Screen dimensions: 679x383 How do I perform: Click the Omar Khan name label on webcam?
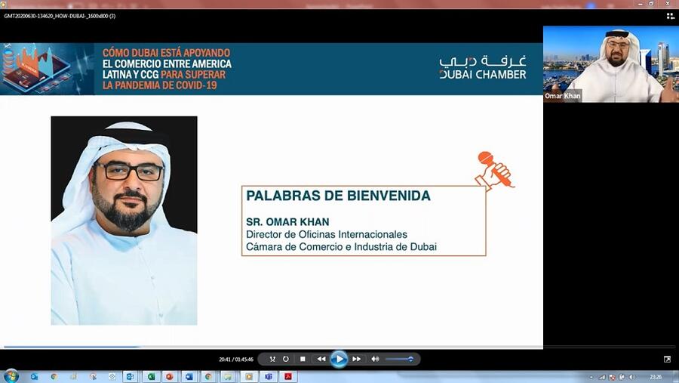coord(563,96)
